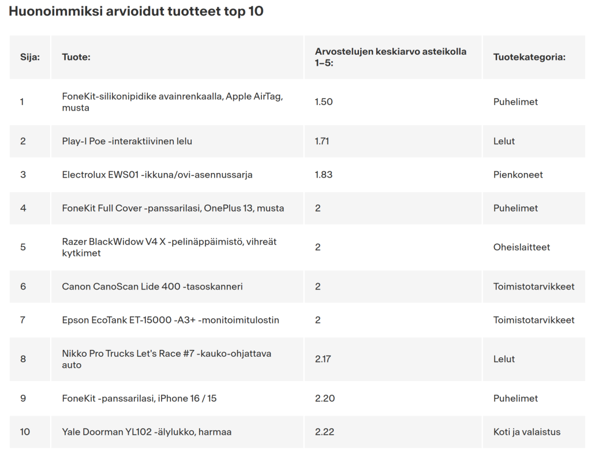The image size is (591, 452).
Task: Select the FoneKit-silikonipidike AirTag product name
Action: coord(172,102)
